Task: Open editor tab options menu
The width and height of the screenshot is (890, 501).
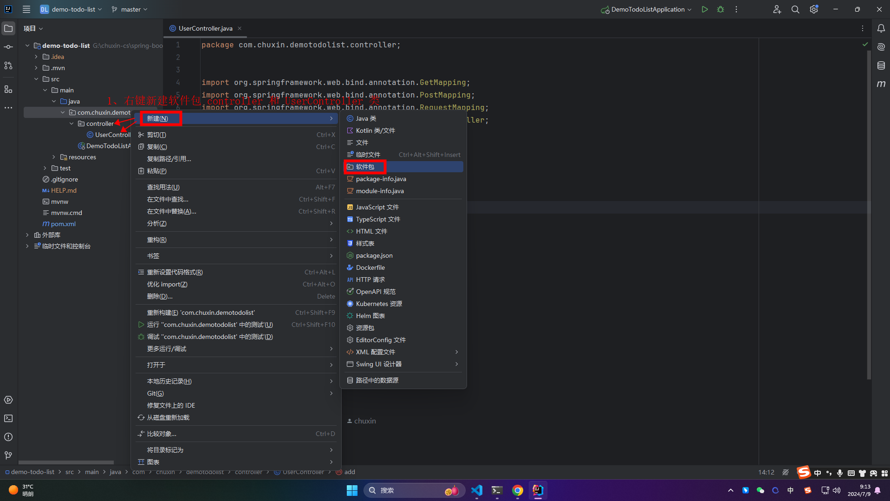Action: point(863,28)
